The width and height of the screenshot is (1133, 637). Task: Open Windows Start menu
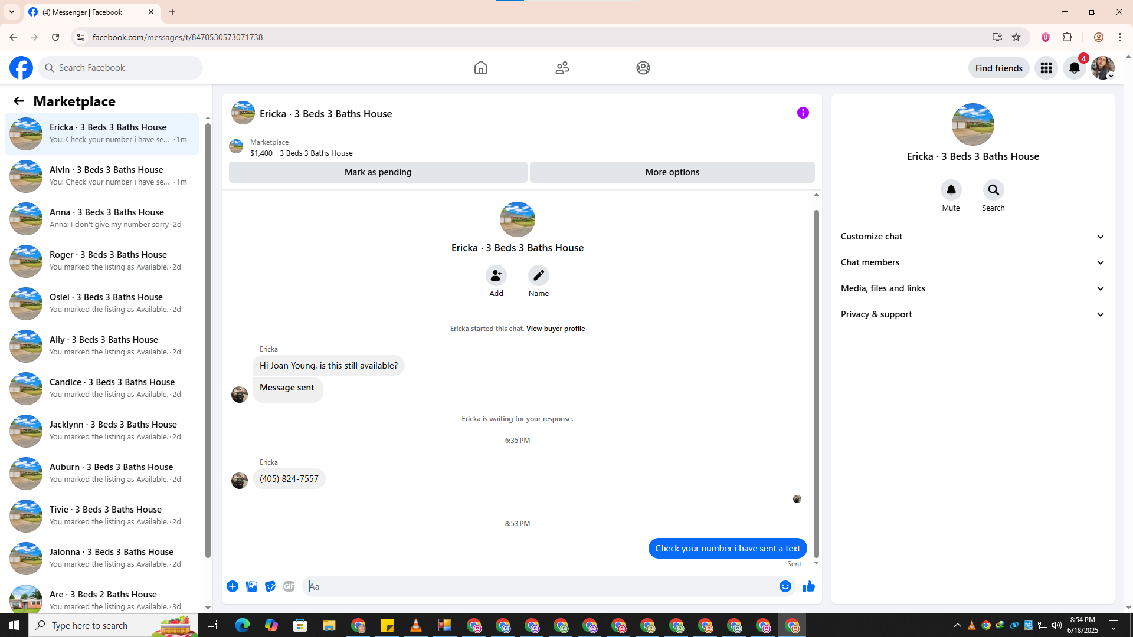tap(14, 625)
